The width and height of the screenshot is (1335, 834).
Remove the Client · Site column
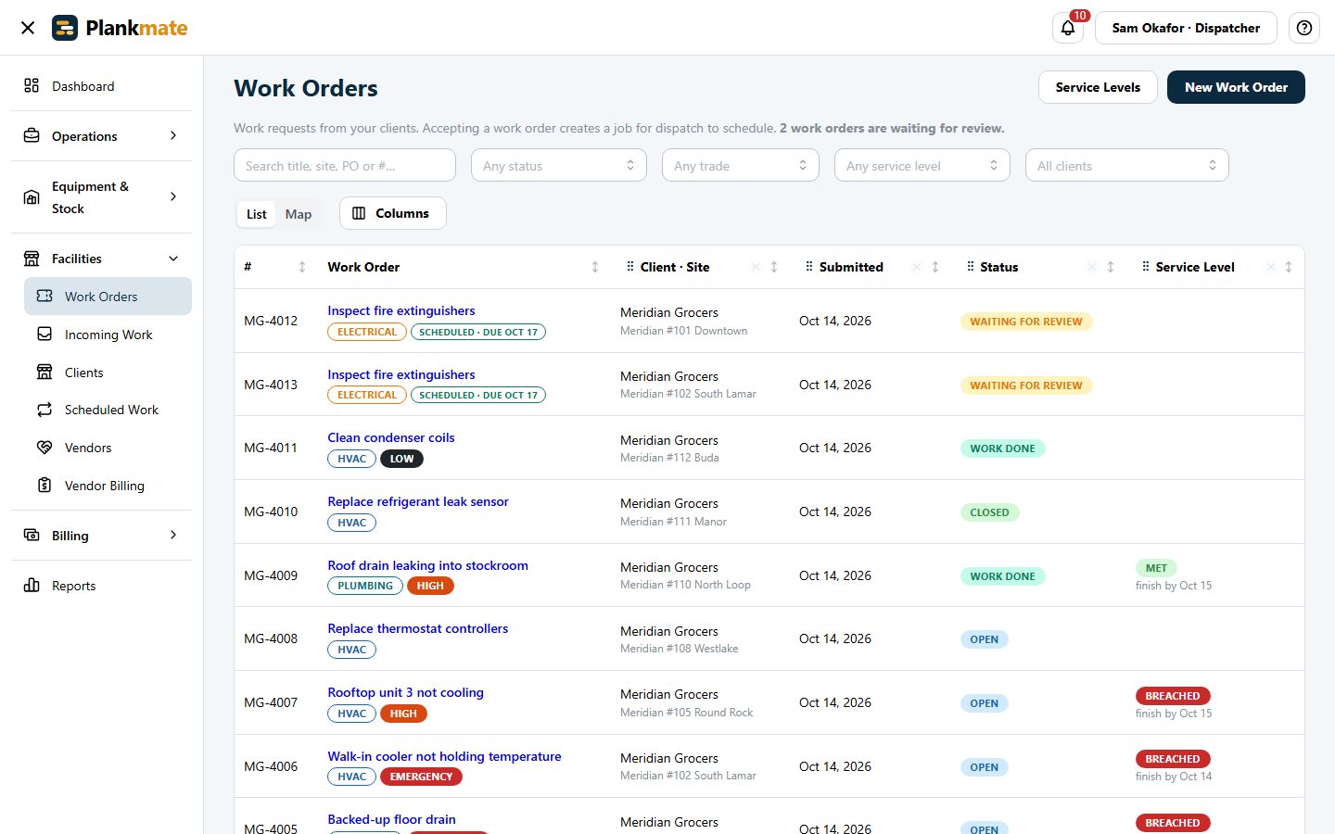click(756, 267)
